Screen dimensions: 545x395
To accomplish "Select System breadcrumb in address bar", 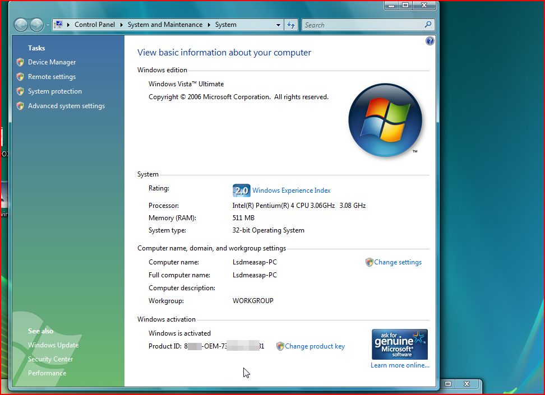I will coord(225,25).
